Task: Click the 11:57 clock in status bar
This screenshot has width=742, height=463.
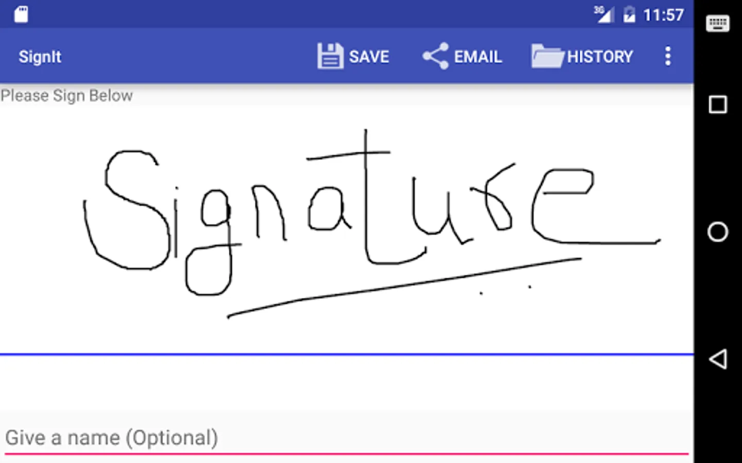Action: coord(663,15)
